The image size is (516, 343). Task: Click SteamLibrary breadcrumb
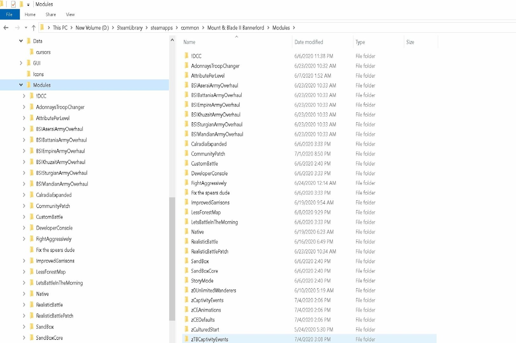130,28
